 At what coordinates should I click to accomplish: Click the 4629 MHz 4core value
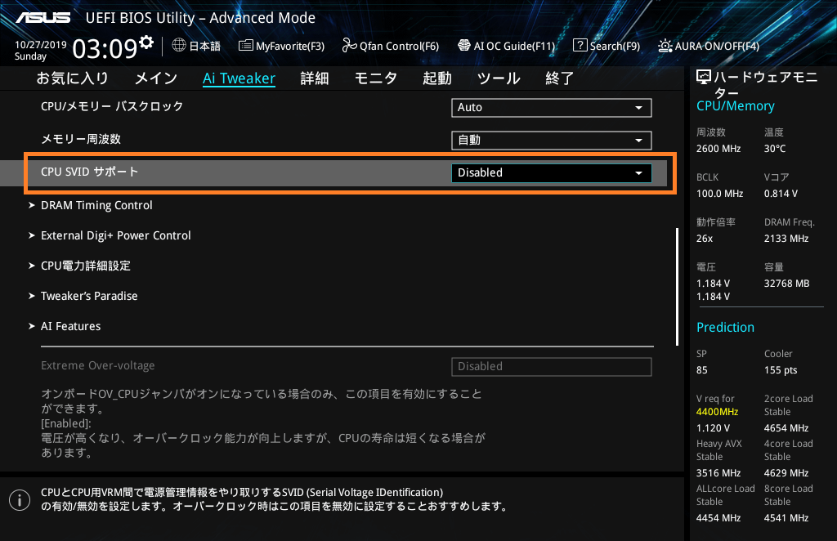786,472
